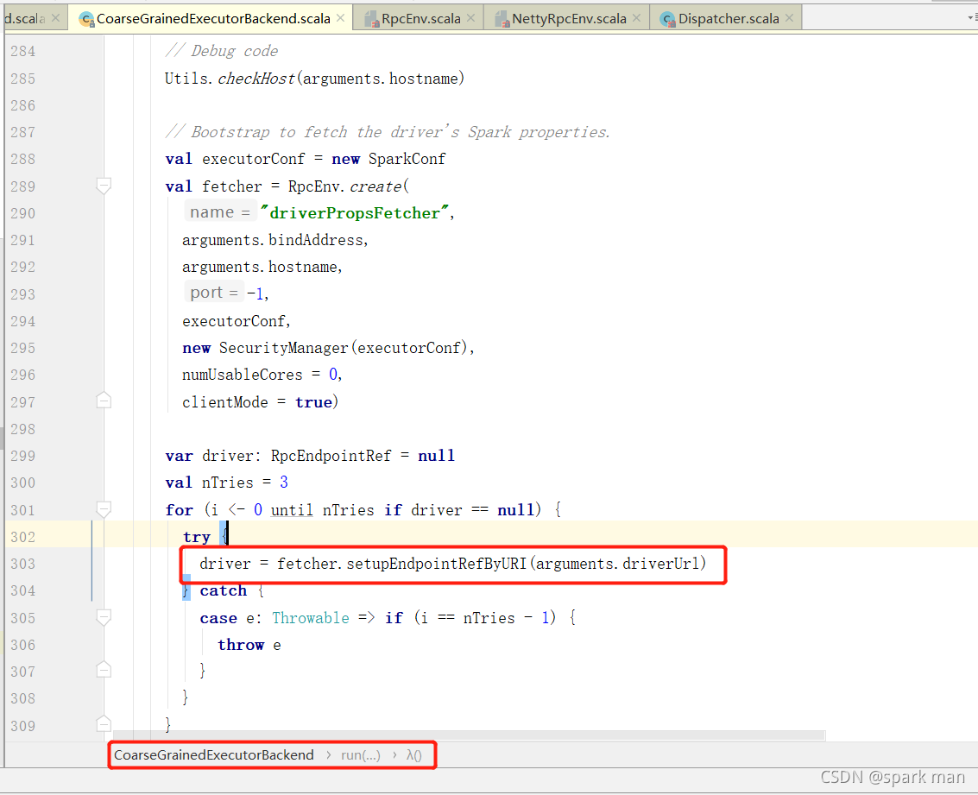
Task: Collapse the case block fold at line 305
Action: tap(104, 617)
